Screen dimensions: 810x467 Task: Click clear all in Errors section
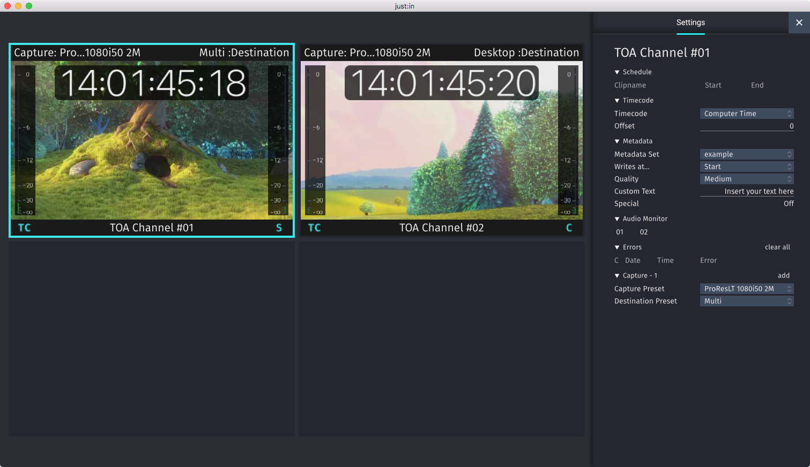777,247
